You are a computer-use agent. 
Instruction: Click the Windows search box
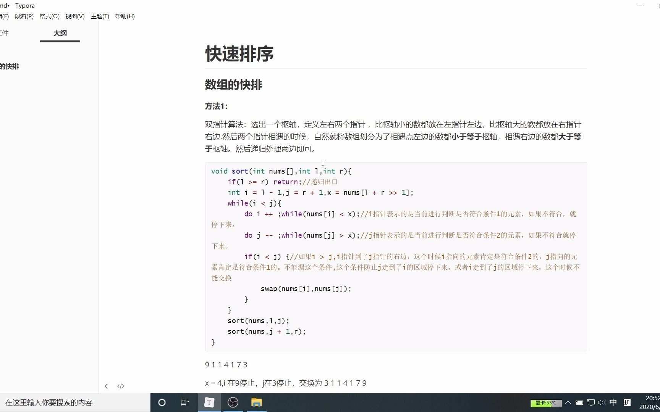75,402
